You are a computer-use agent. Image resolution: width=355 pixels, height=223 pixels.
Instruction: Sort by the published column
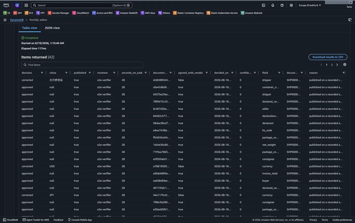click(x=90, y=73)
